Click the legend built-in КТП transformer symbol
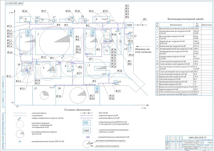 pyautogui.click(x=86, y=123)
